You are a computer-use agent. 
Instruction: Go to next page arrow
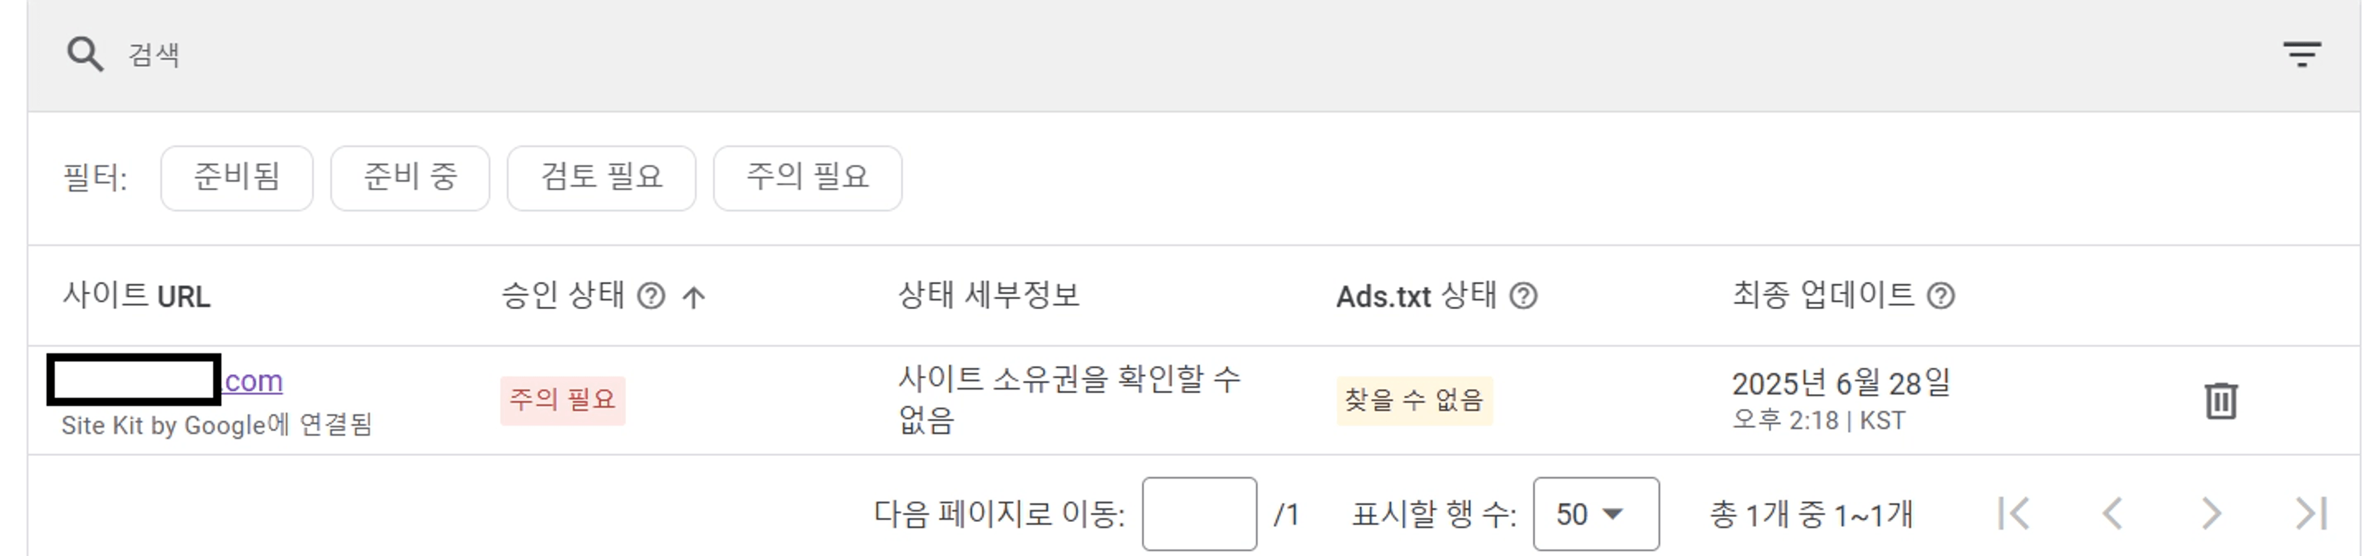(2211, 513)
